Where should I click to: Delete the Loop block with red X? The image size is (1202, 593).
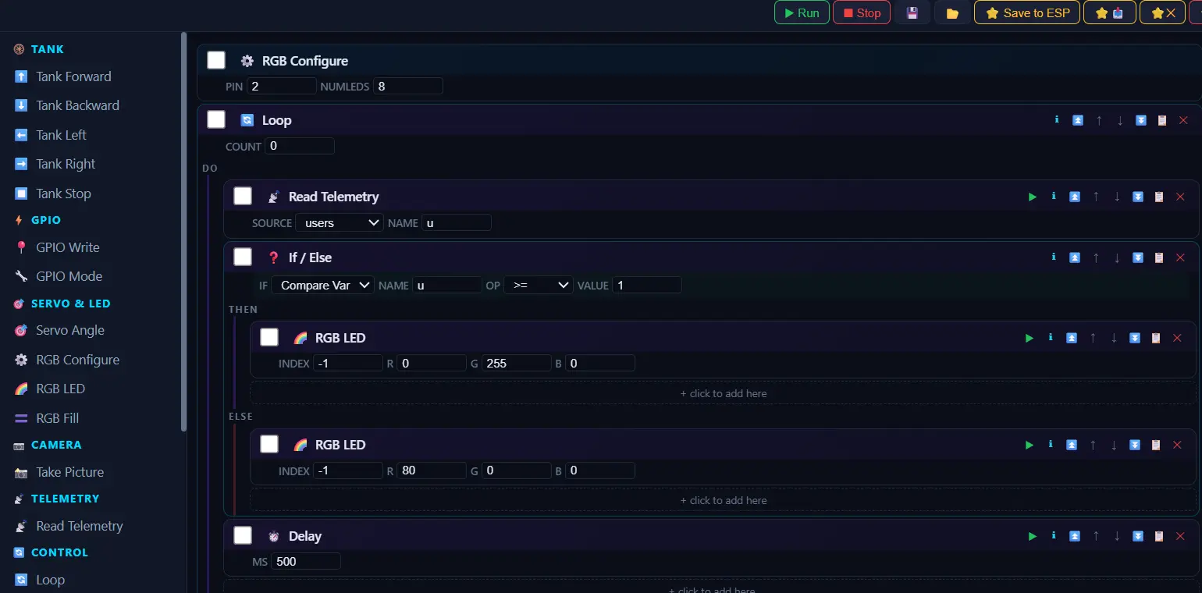pyautogui.click(x=1183, y=120)
